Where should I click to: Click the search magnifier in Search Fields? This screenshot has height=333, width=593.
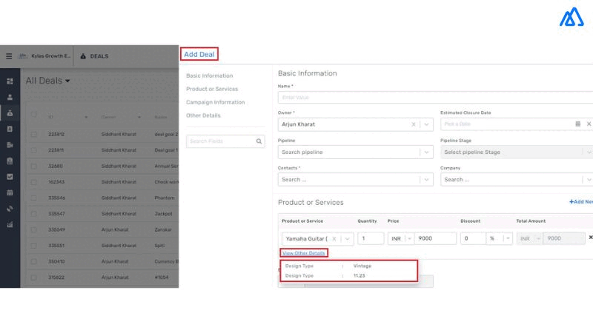point(259,141)
